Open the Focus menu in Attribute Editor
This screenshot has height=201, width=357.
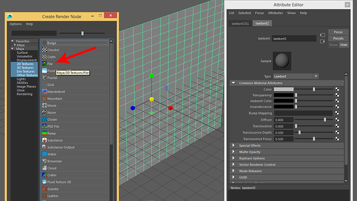click(x=259, y=13)
